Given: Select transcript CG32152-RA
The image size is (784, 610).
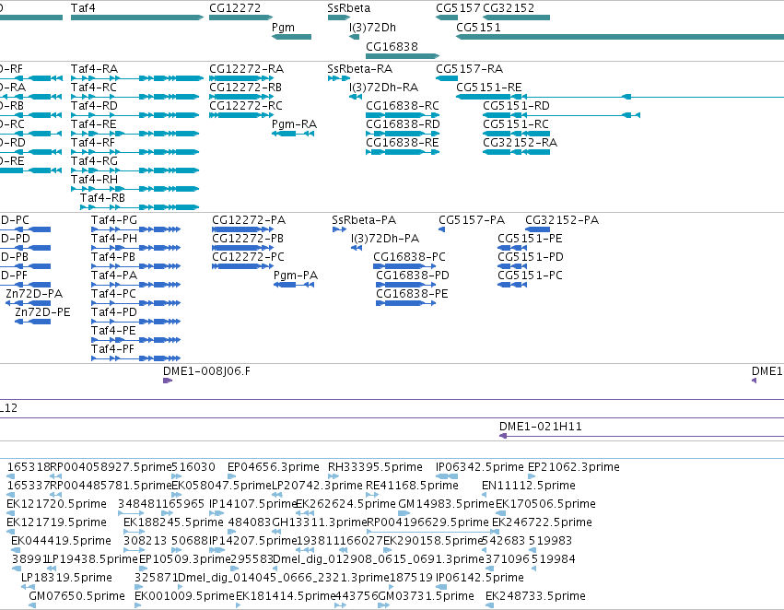Looking at the screenshot, I should [x=520, y=143].
